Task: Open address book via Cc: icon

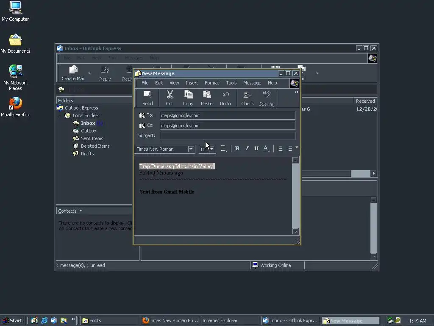Action: tap(142, 126)
